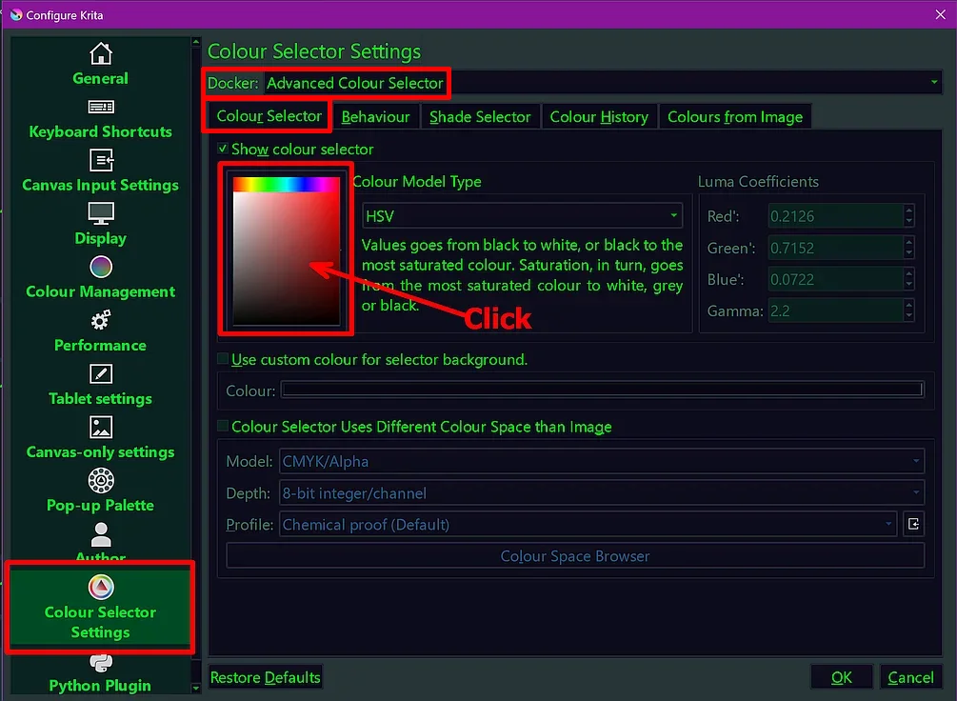The image size is (957, 701).
Task: Decrease the Gamma value stepper
Action: pyautogui.click(x=908, y=316)
